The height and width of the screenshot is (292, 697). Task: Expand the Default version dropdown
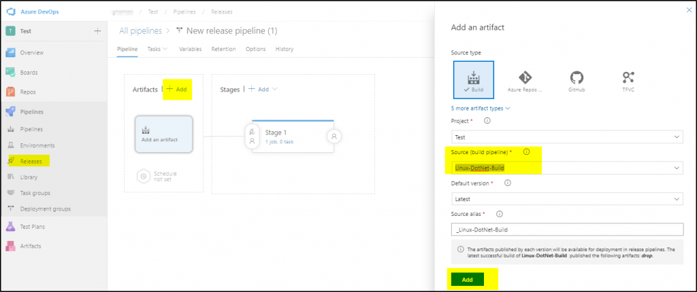pos(566,198)
